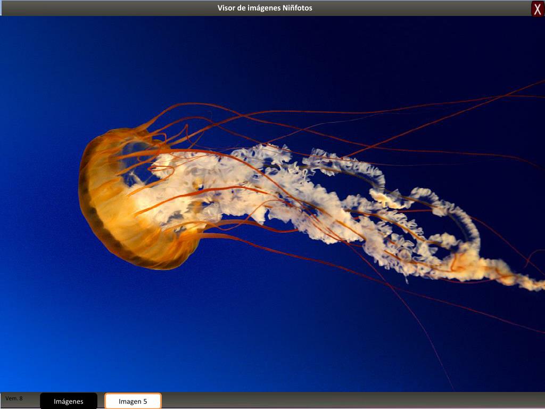The image size is (545, 409).
Task: Click the Visor de imágenes Niñfotos title
Action: (x=265, y=8)
